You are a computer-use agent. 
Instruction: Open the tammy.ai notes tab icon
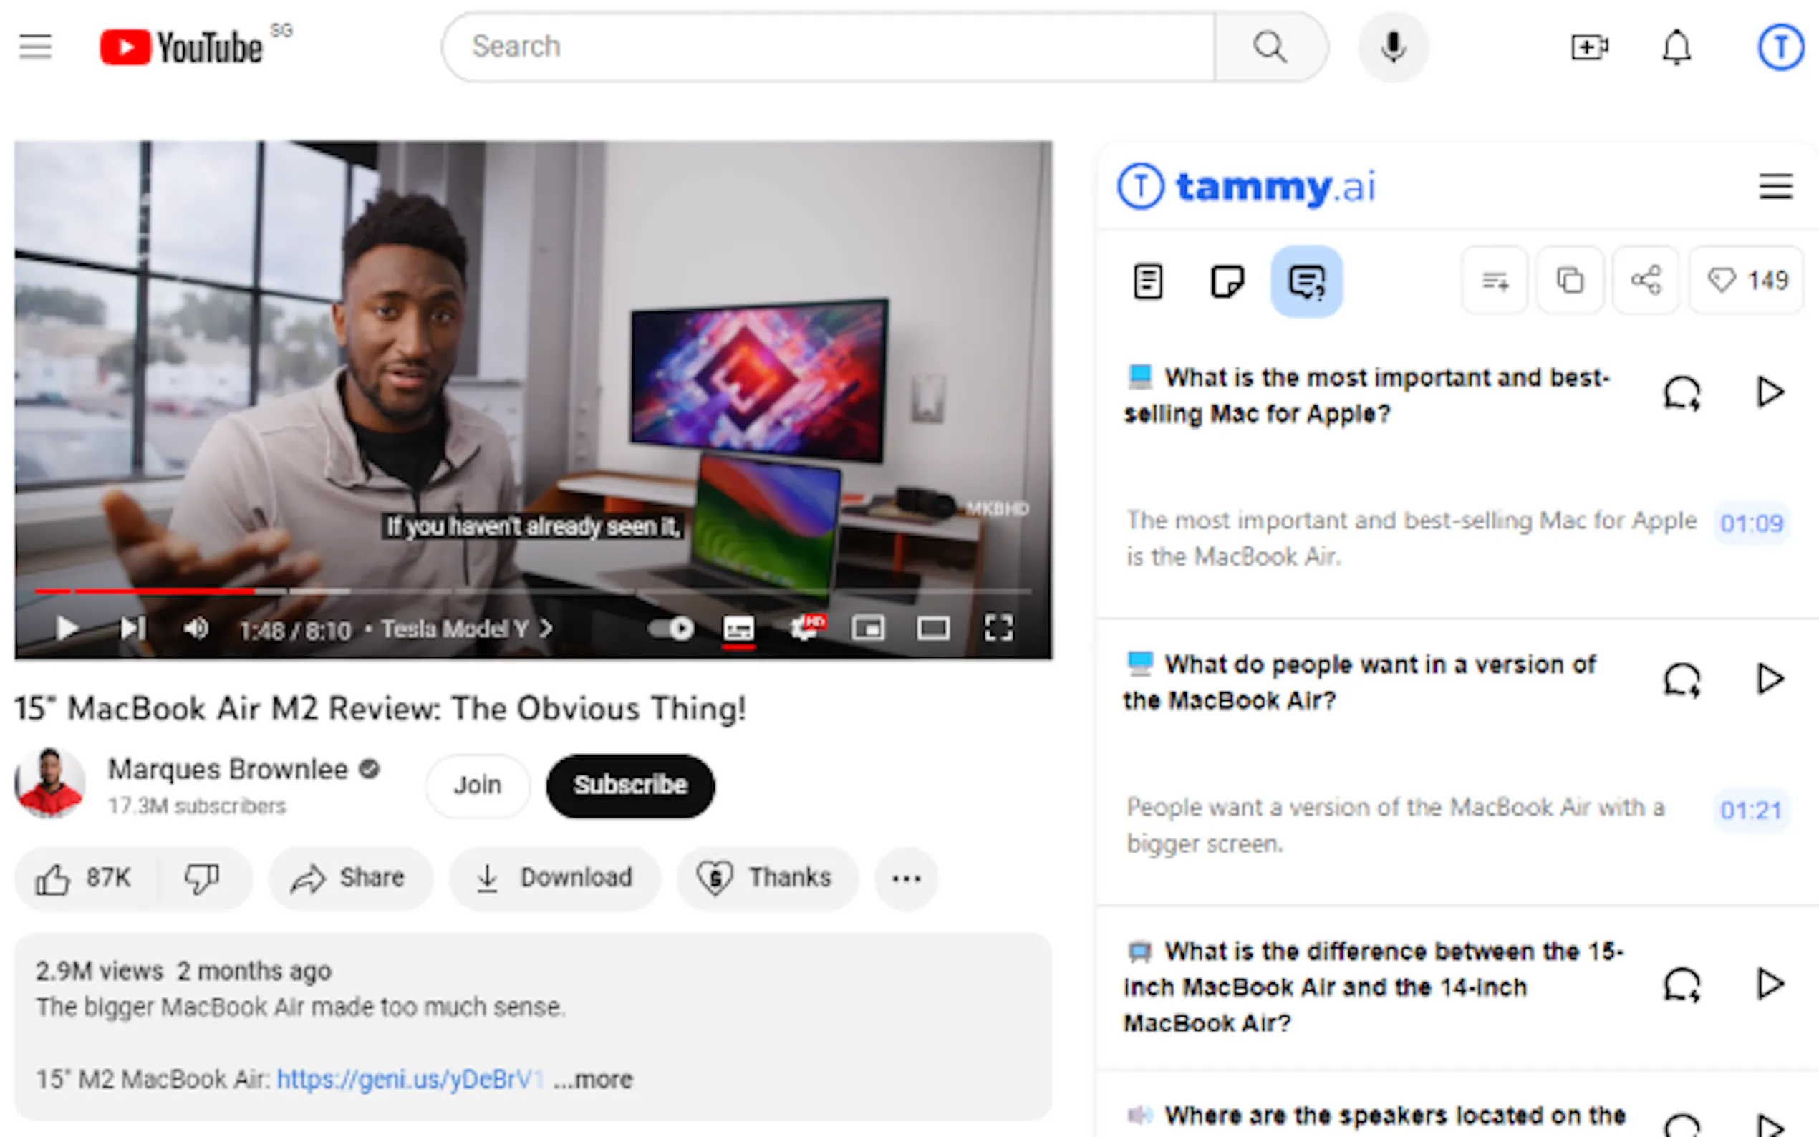1227,282
